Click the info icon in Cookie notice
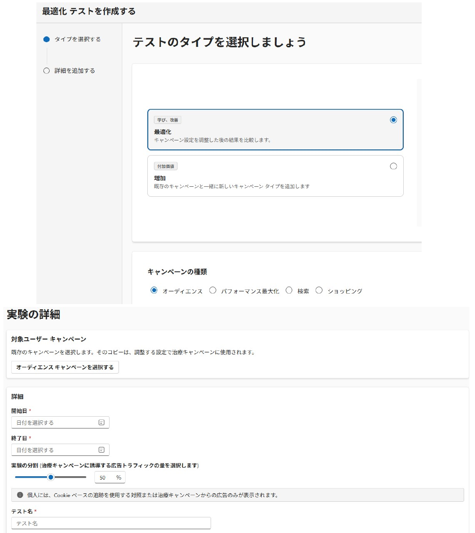 (20, 495)
